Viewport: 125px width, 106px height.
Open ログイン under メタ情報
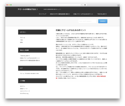coord(22,86)
